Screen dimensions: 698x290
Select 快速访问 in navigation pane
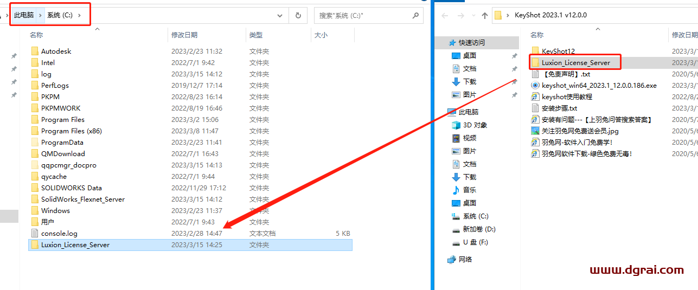pyautogui.click(x=472, y=42)
